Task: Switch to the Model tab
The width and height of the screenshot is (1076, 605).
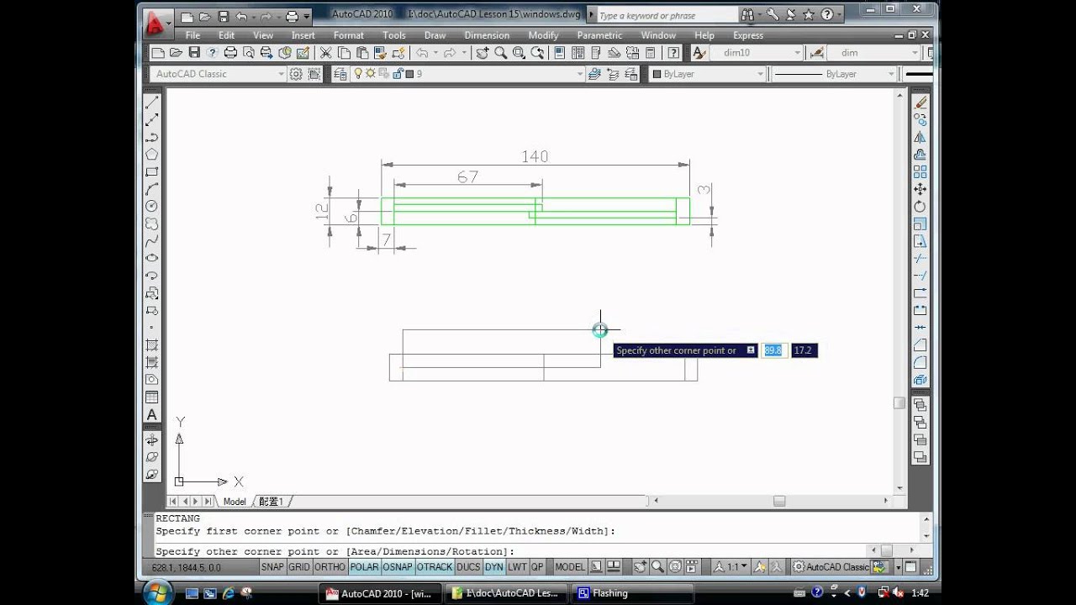Action: coord(235,502)
